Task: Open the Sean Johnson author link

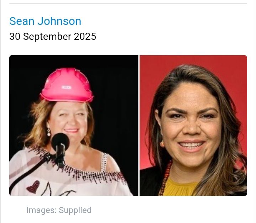Action: 45,21
